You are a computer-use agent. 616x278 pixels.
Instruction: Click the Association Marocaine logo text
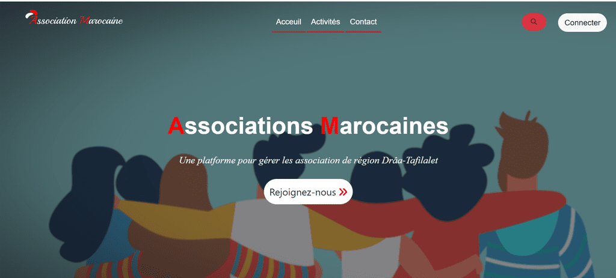tap(74, 20)
